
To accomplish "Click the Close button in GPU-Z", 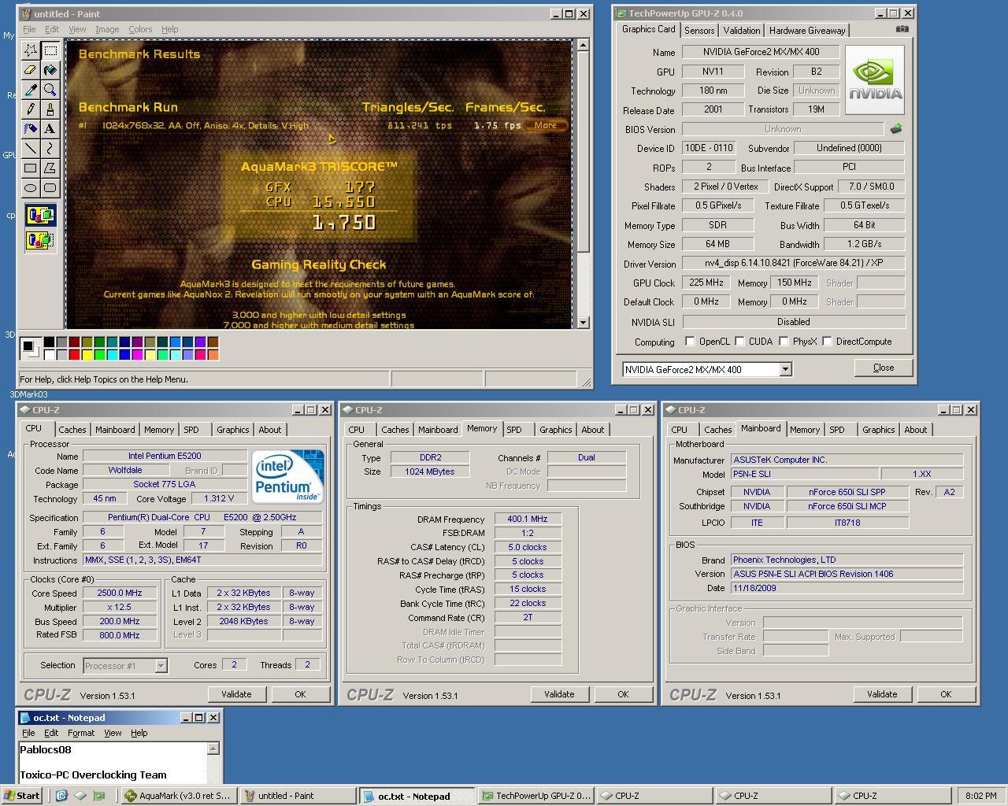I will pos(884,368).
